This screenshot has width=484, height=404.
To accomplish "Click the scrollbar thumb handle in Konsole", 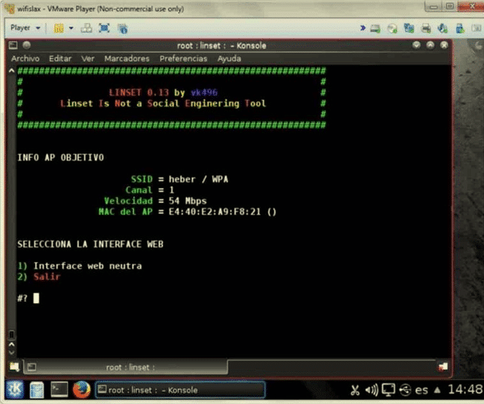I will [x=11, y=335].
